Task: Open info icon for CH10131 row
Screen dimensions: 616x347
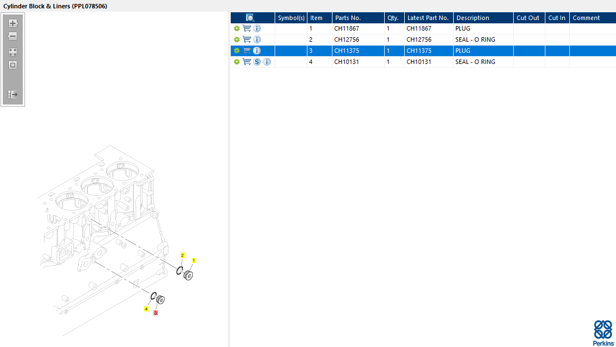Action: point(267,62)
